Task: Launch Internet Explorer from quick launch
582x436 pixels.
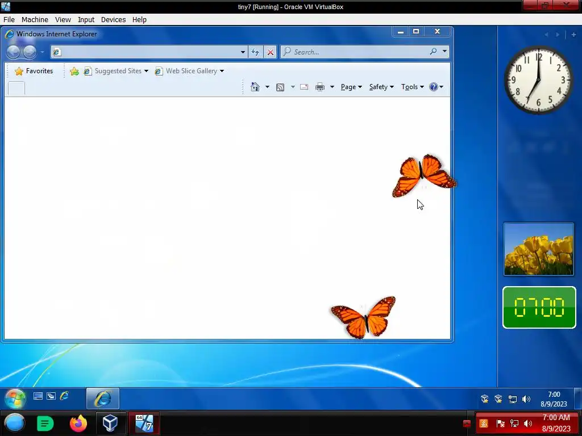Action: [64, 396]
